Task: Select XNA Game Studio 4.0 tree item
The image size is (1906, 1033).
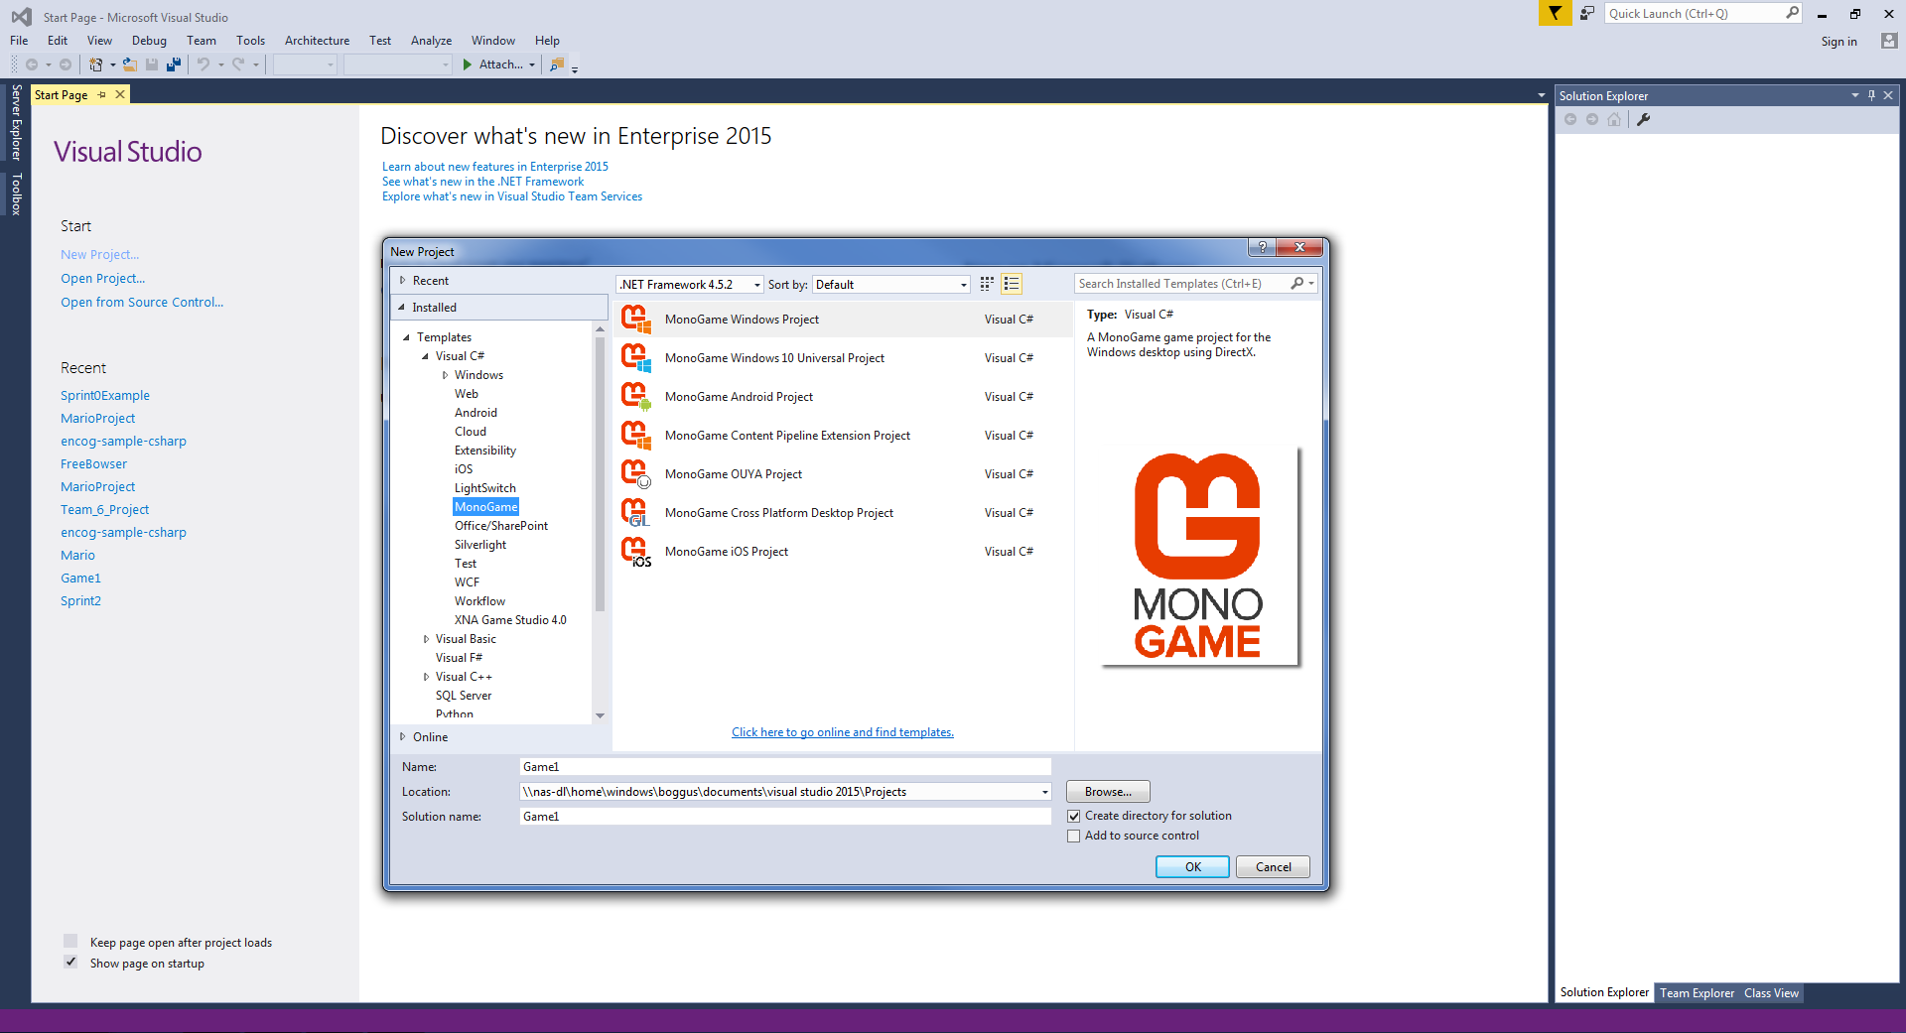Action: pyautogui.click(x=510, y=620)
